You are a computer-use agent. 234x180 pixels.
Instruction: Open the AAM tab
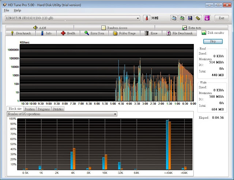tap(40, 28)
